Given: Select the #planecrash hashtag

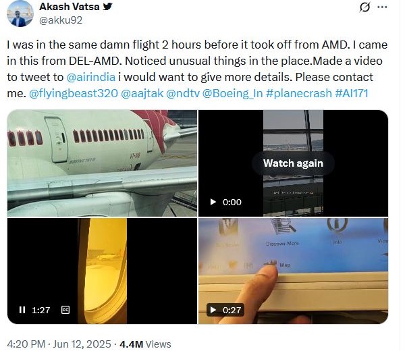Looking at the screenshot, I should pos(299,93).
